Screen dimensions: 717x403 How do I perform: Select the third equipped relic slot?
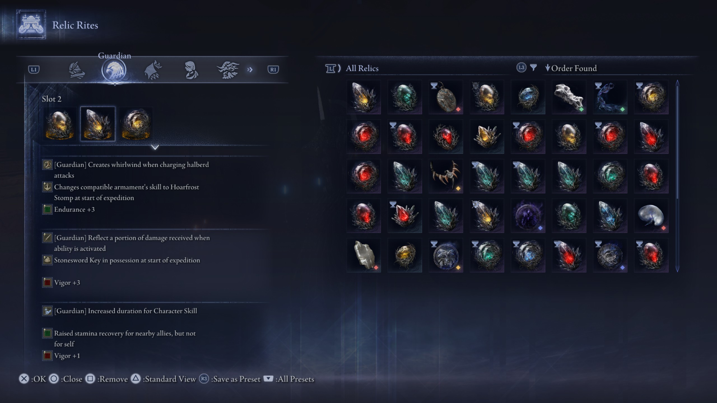pos(136,124)
